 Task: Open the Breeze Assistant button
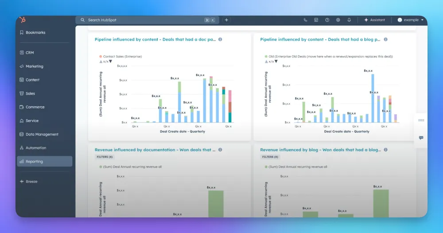(x=374, y=20)
